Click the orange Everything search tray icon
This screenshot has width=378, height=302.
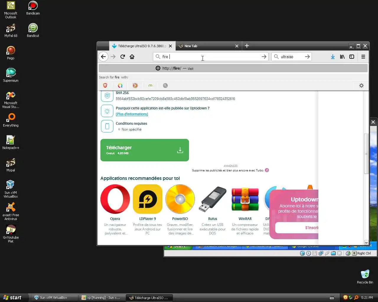(356, 298)
